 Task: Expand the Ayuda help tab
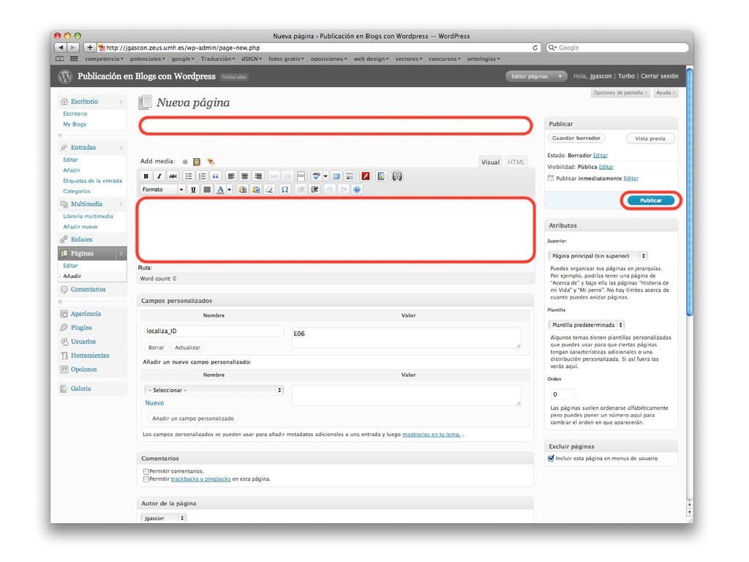coord(666,93)
